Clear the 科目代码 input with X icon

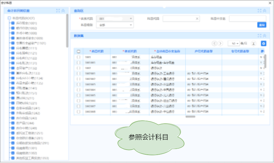point(197,19)
